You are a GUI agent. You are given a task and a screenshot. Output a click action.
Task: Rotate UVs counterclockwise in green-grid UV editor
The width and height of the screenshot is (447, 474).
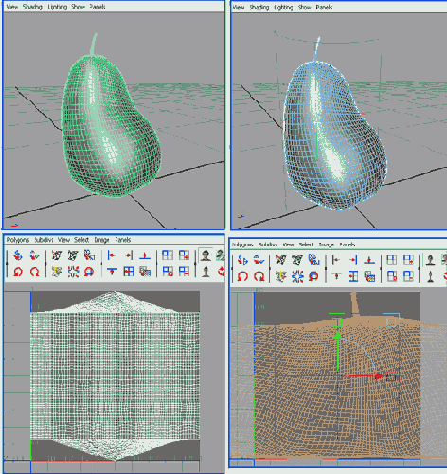18,271
